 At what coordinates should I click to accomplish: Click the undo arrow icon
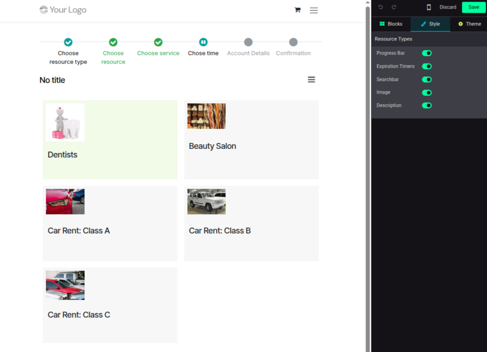pyautogui.click(x=381, y=7)
